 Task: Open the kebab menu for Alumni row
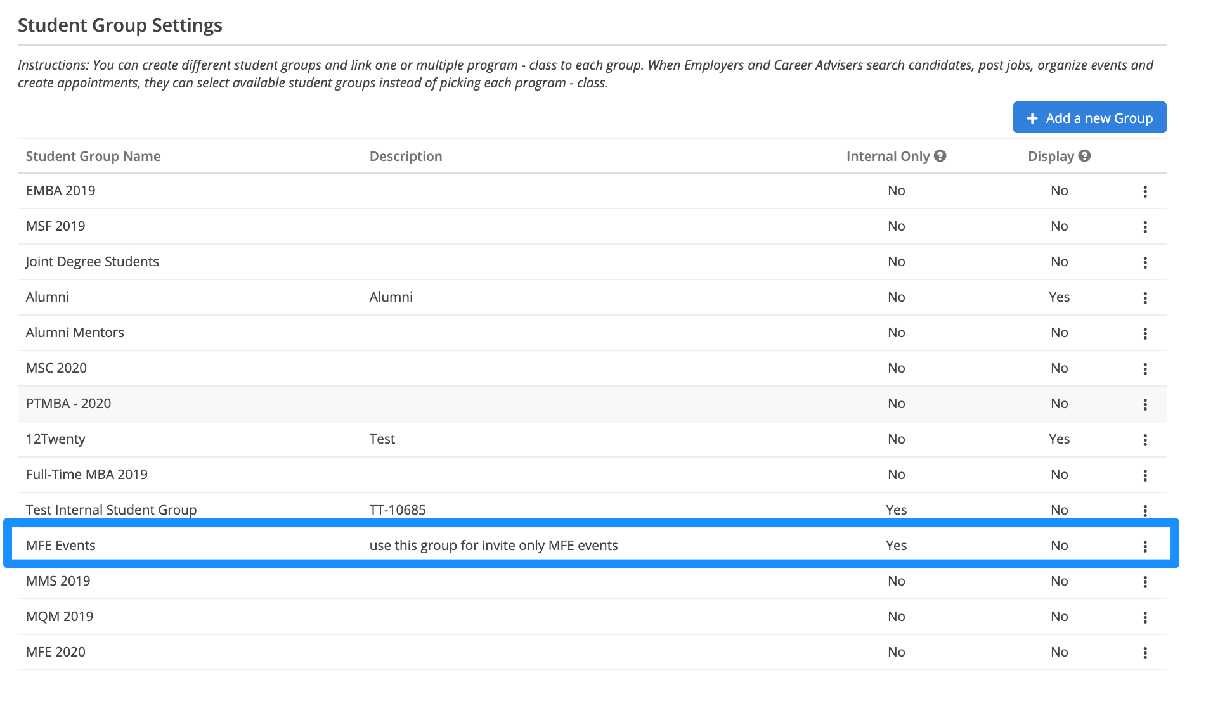click(x=1145, y=298)
